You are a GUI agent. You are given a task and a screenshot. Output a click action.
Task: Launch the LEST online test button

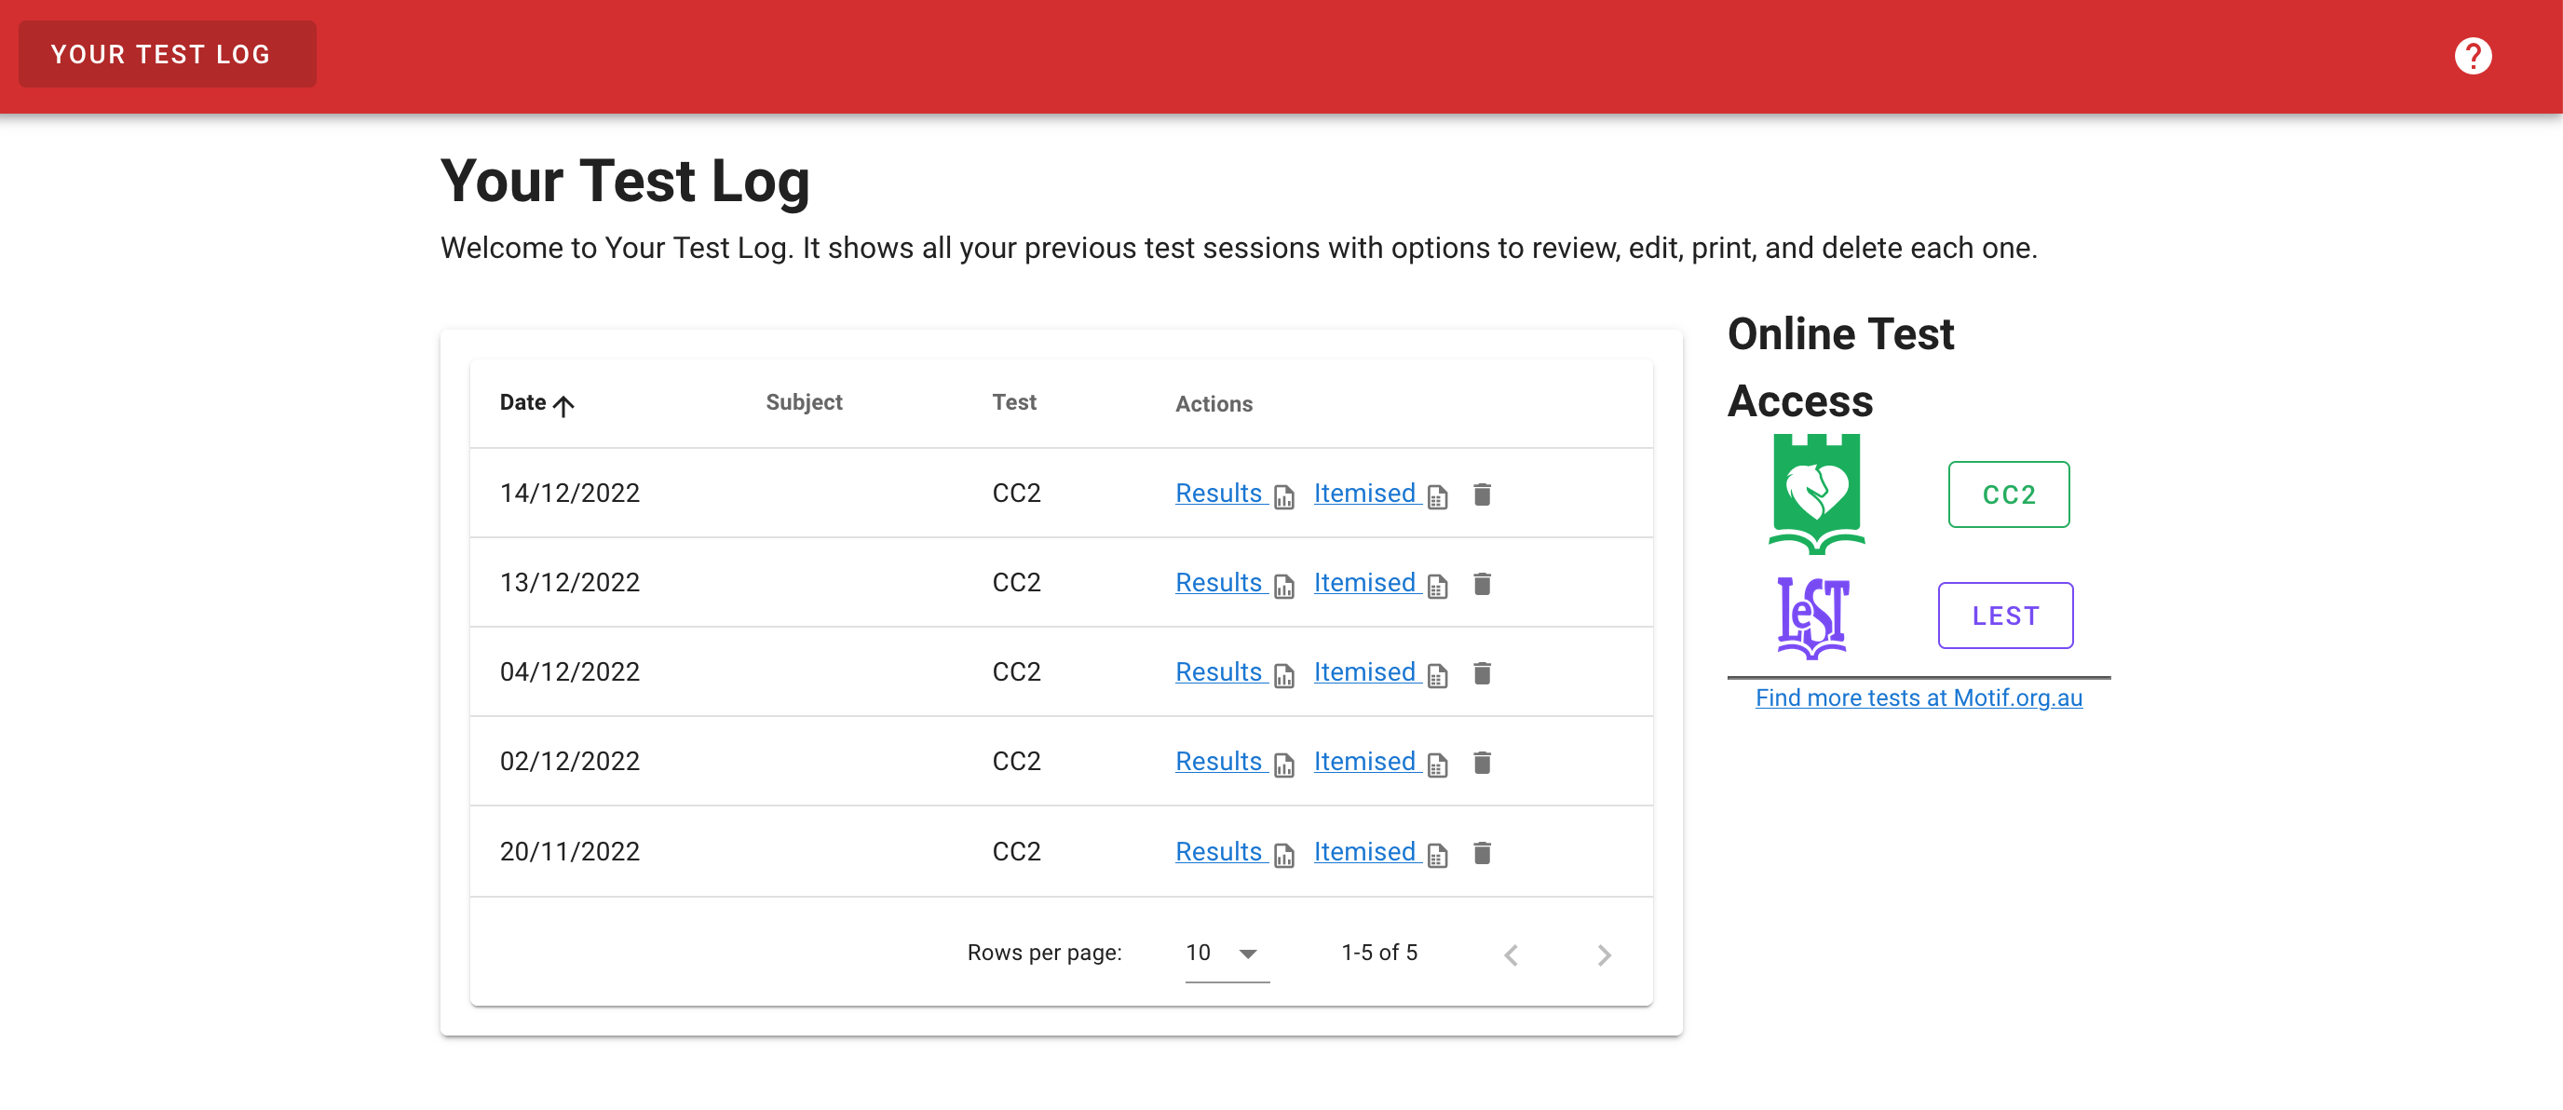click(2005, 616)
